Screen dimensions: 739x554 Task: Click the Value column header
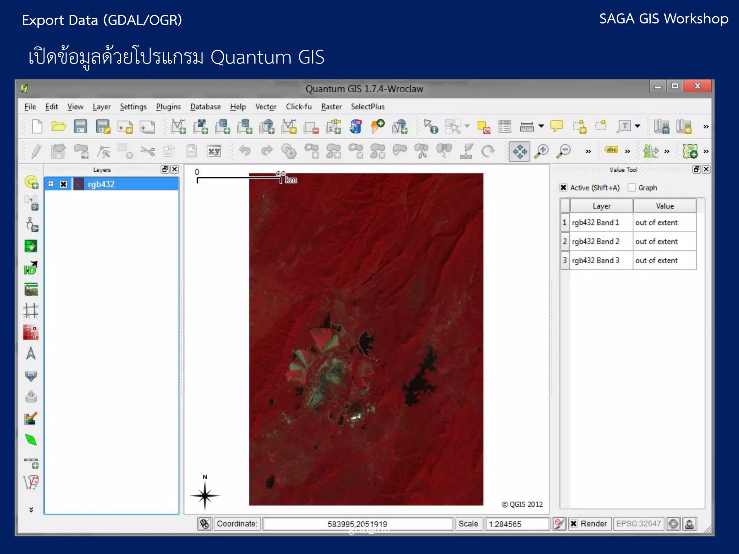pyautogui.click(x=665, y=206)
